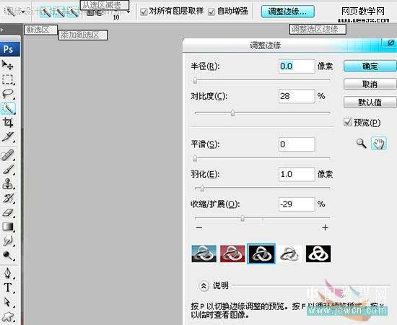Adjust the 平滑 smooth slider handle

click(195, 158)
